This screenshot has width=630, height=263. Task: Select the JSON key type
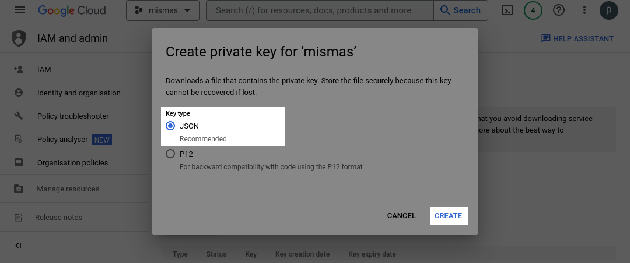point(170,126)
